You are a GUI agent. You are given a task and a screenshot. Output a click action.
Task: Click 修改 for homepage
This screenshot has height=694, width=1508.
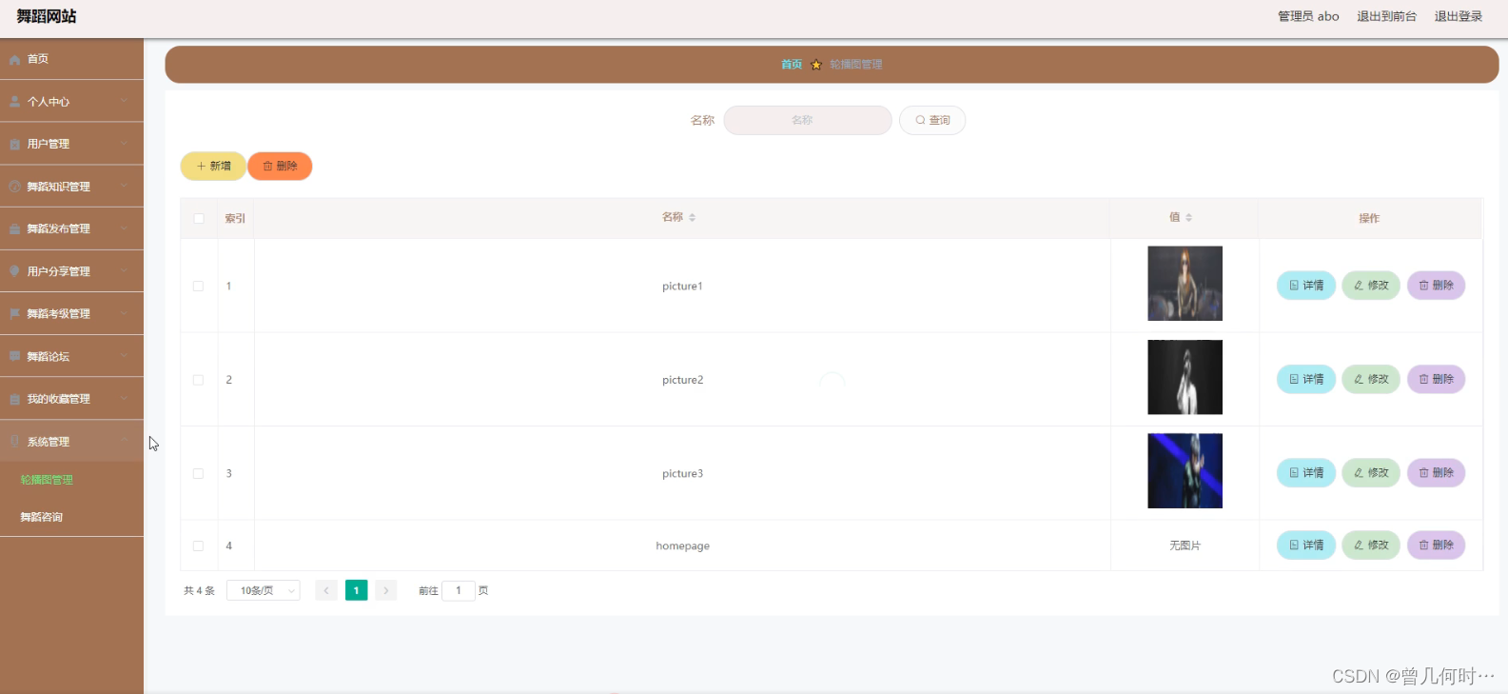click(1371, 545)
